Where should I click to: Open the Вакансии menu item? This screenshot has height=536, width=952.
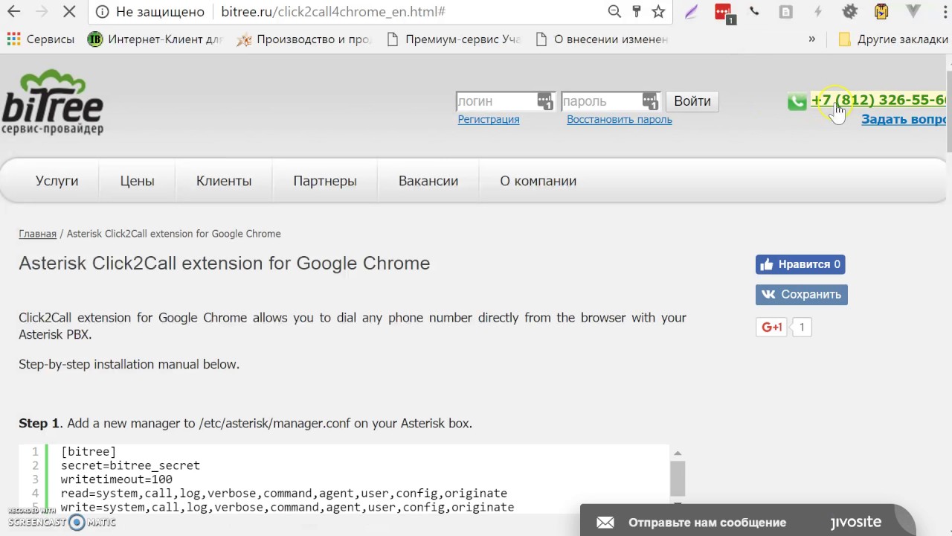pos(428,181)
